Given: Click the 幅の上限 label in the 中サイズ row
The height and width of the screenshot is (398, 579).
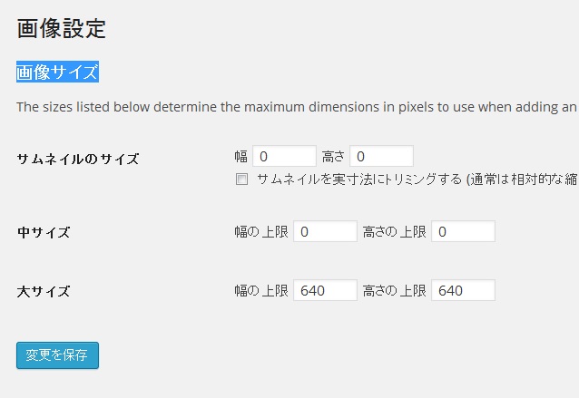Looking at the screenshot, I should [x=261, y=232].
